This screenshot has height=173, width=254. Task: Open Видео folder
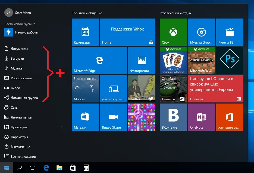12,88
